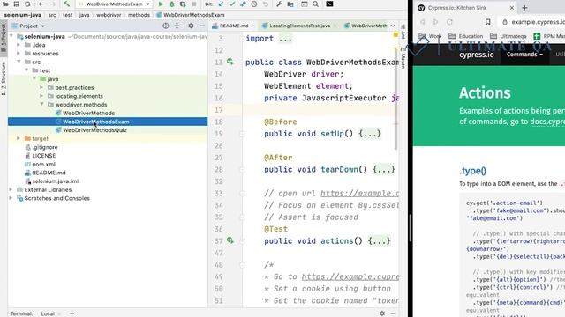Switch to the LocatingElementsTest.java editor tab
The width and height of the screenshot is (565, 317).
(x=300, y=26)
